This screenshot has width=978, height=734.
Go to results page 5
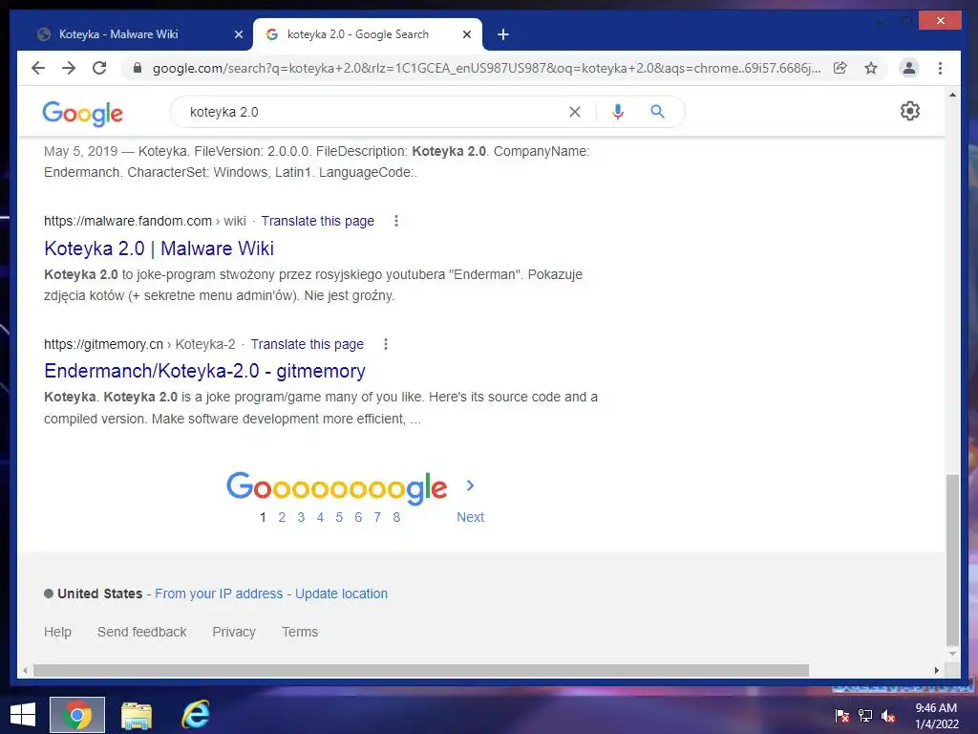pos(339,517)
